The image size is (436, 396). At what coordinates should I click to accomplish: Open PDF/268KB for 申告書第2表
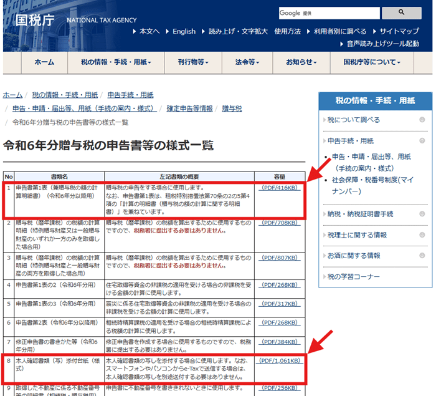(x=280, y=323)
